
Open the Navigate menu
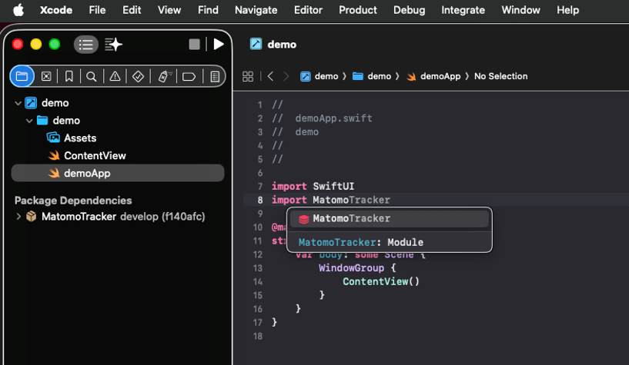pos(256,10)
